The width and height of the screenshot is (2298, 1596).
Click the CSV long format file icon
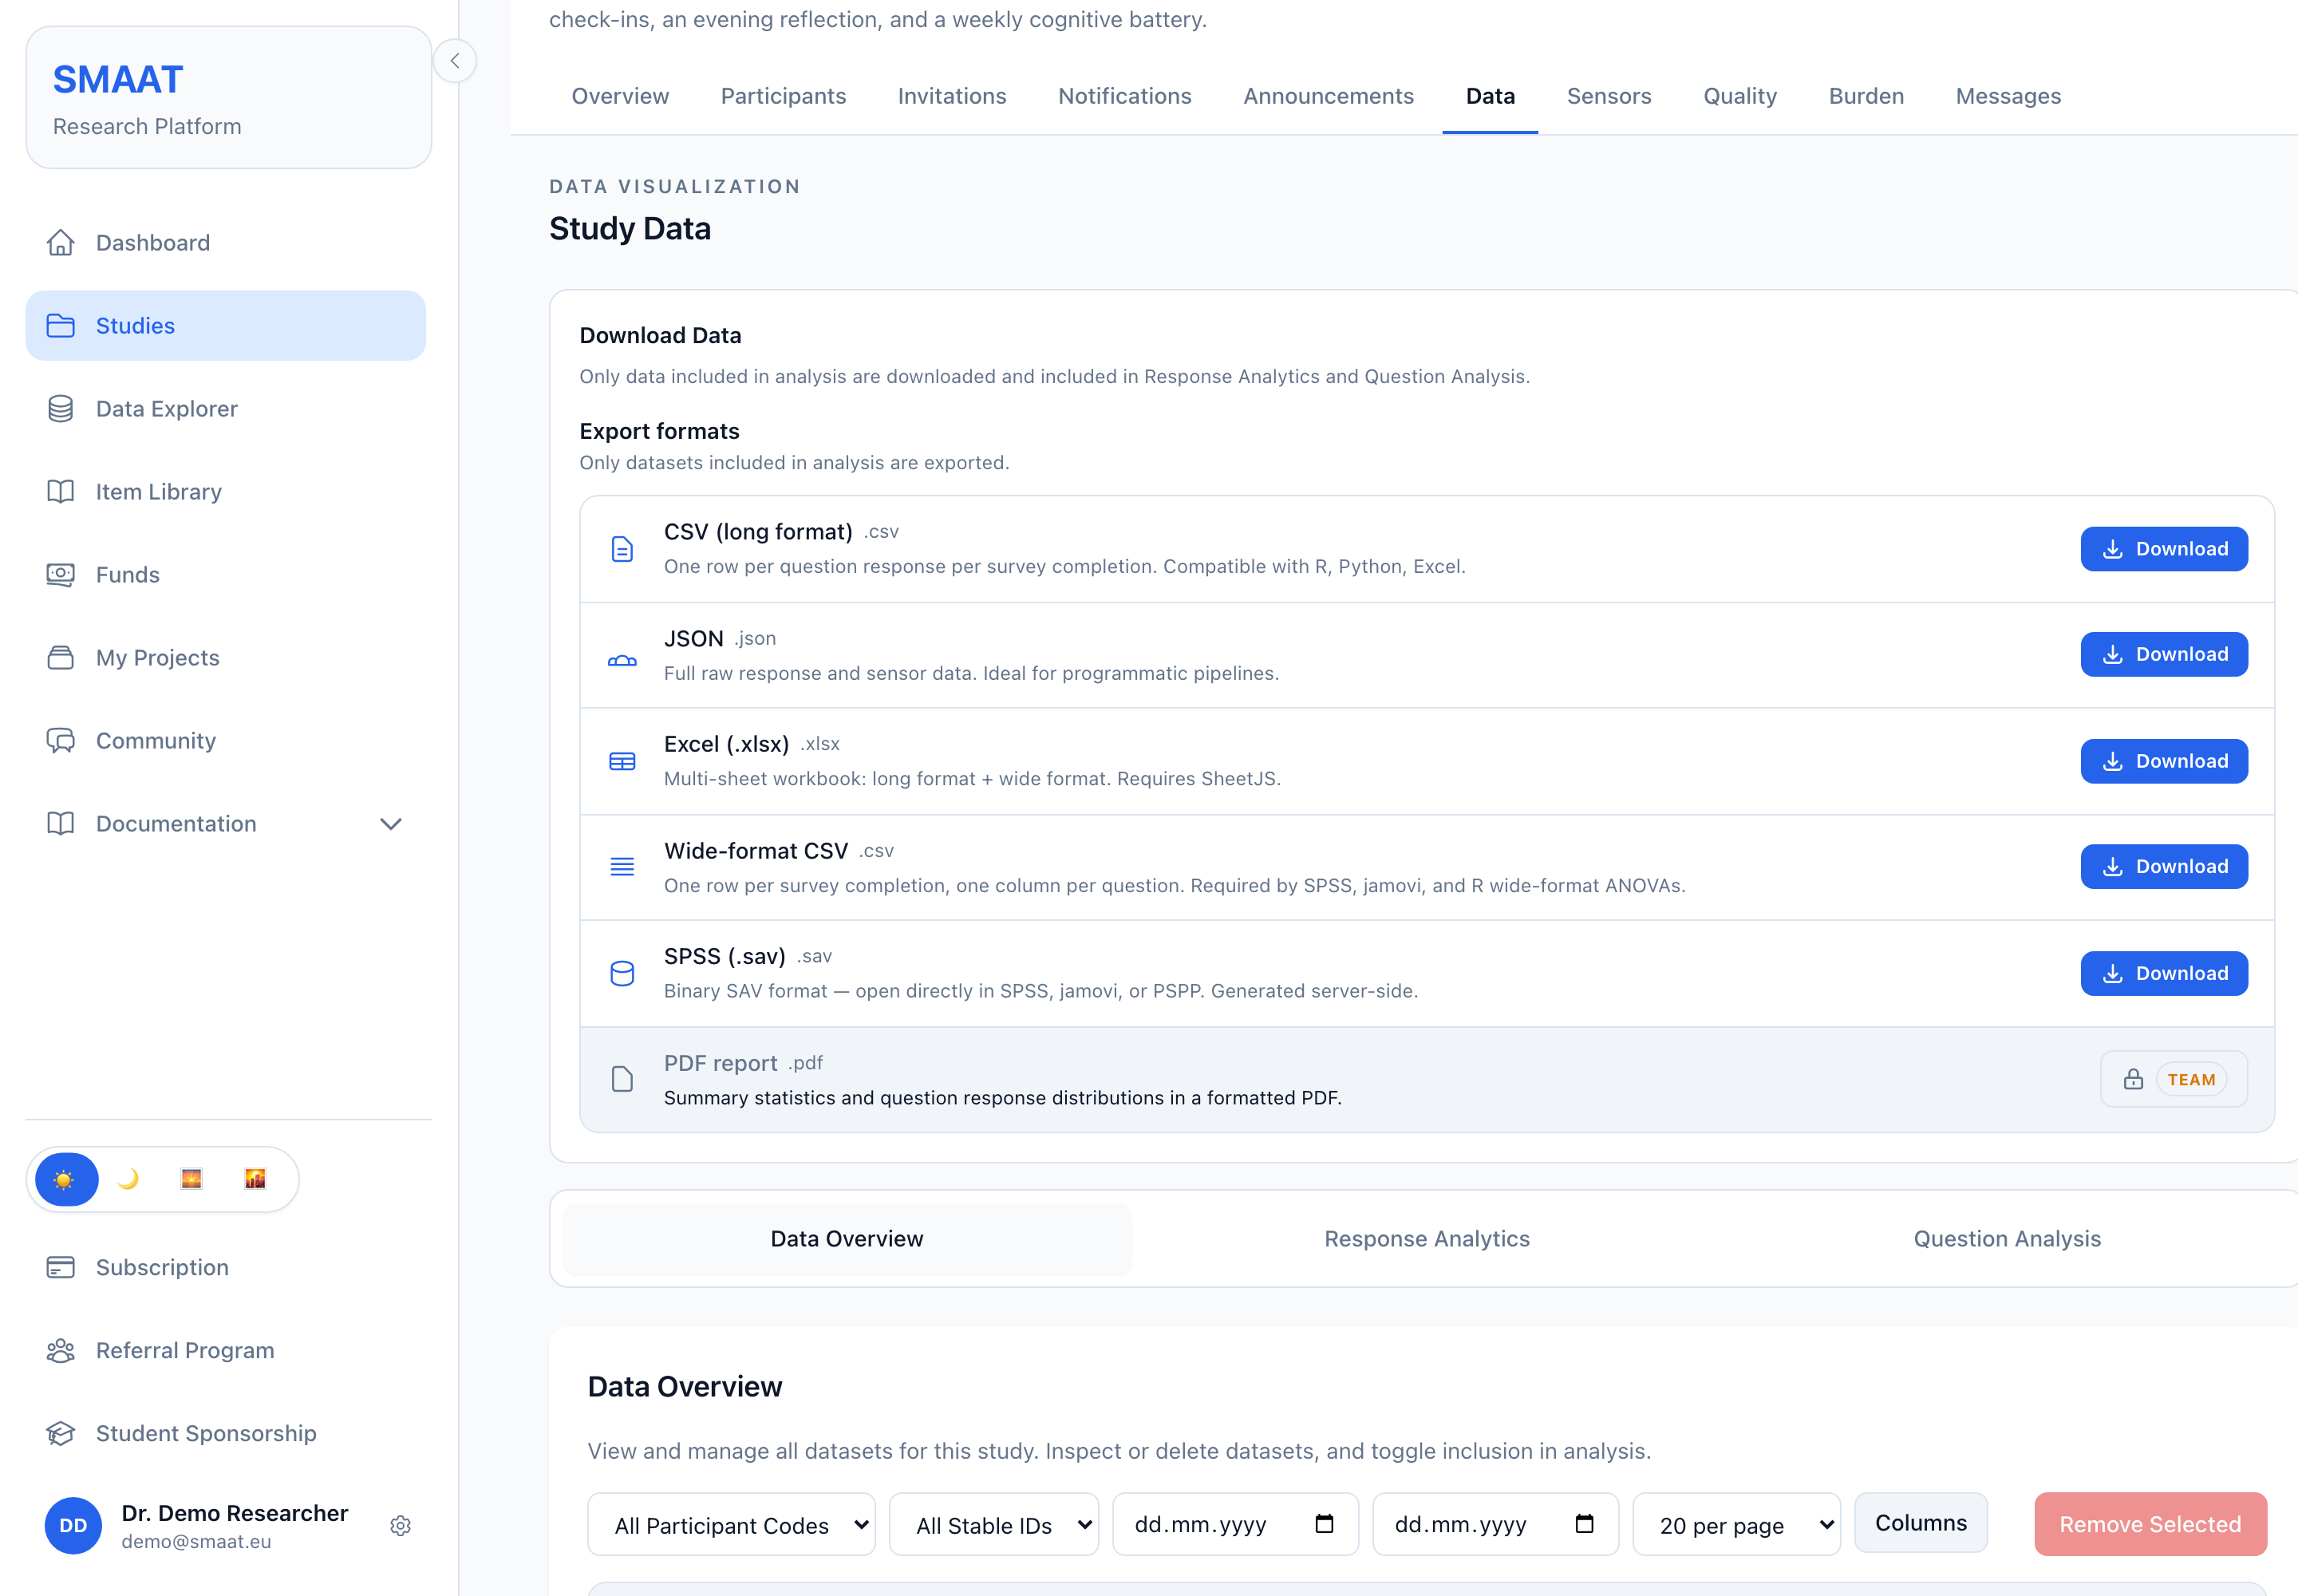click(622, 549)
